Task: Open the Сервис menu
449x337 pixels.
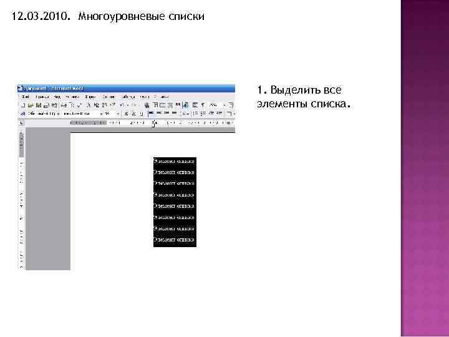Action: pyautogui.click(x=109, y=97)
